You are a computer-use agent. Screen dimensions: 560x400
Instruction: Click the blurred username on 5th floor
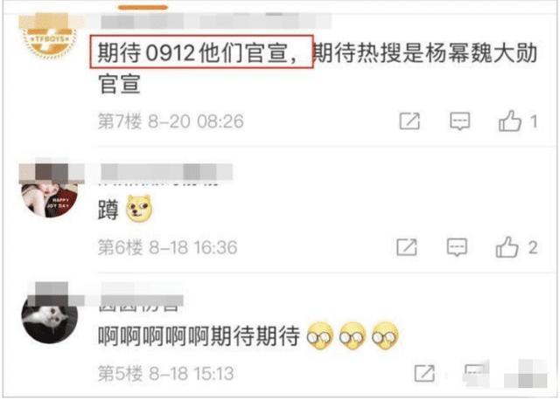pyautogui.click(x=142, y=296)
